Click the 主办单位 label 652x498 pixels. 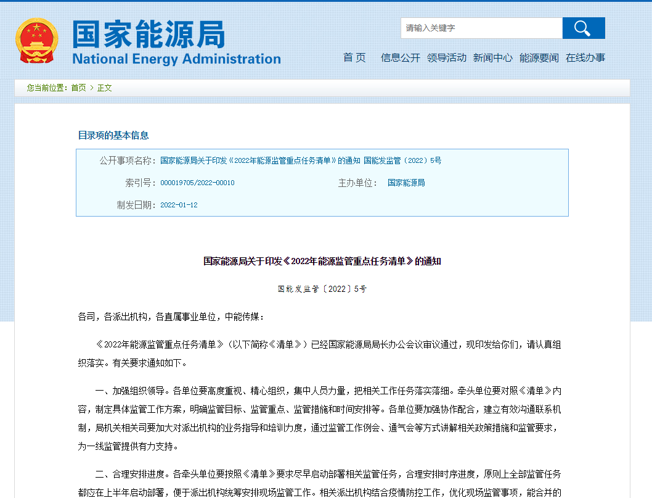tap(357, 183)
